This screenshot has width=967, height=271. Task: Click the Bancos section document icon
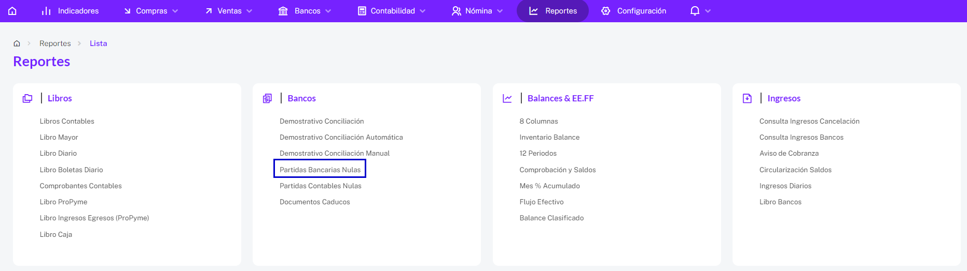[267, 98]
